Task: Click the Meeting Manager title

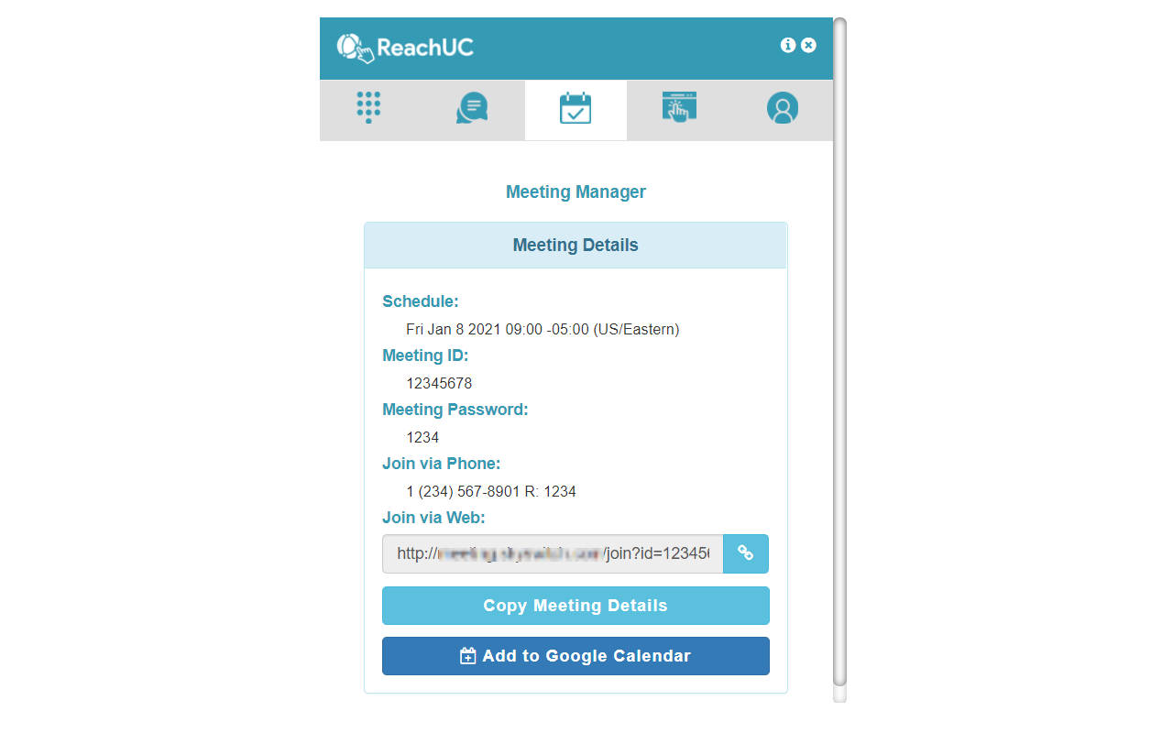Action: 576,191
